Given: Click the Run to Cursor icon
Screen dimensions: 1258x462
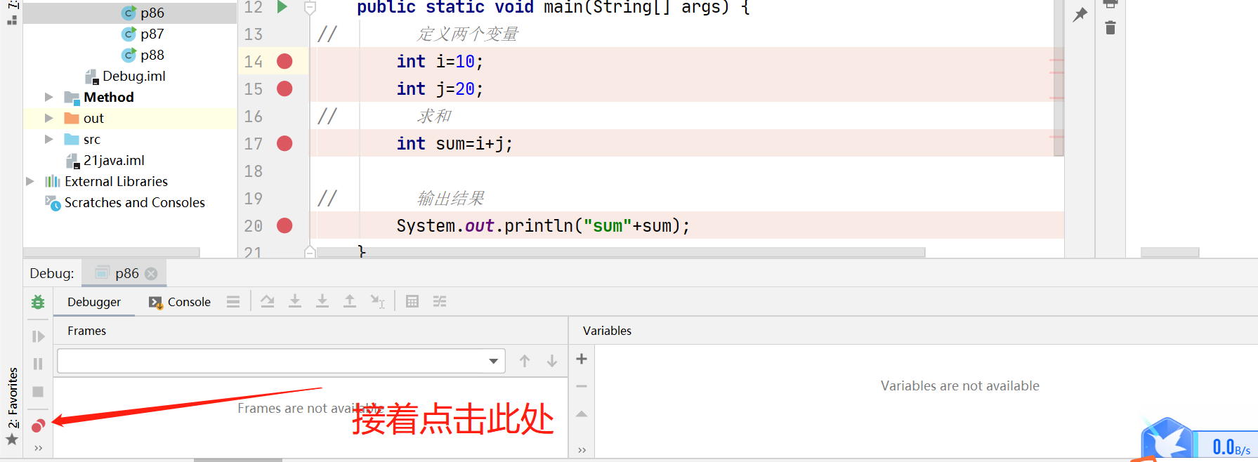Looking at the screenshot, I should click(377, 301).
